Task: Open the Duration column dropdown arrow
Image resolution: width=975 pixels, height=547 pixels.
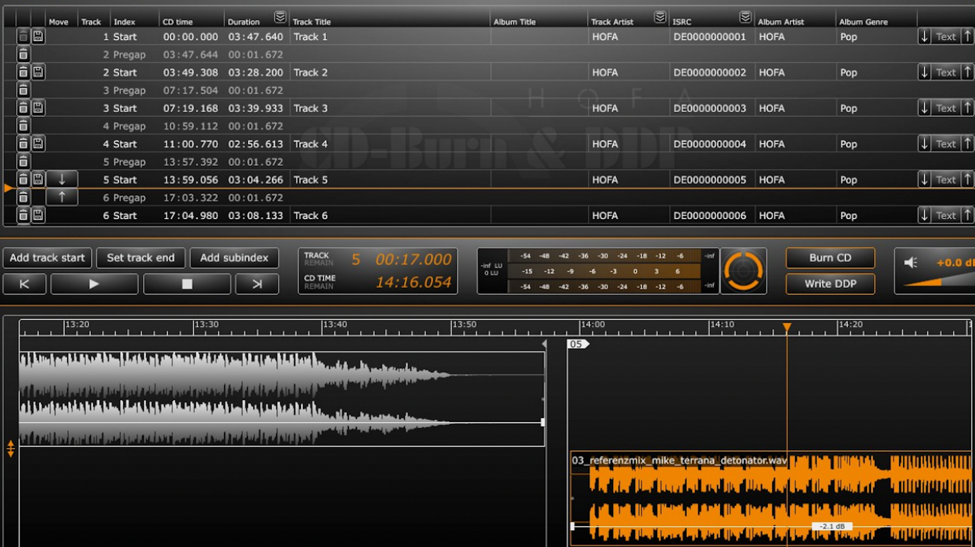Action: click(x=280, y=18)
